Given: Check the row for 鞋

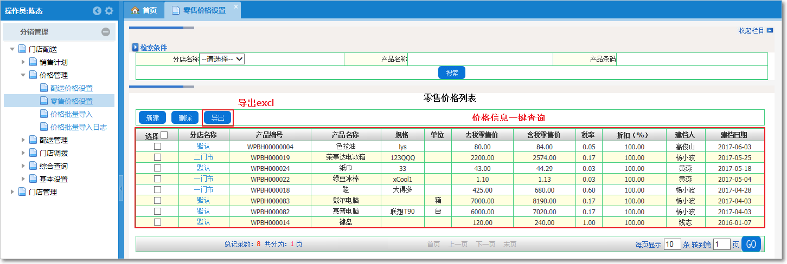Looking at the screenshot, I should point(157,190).
